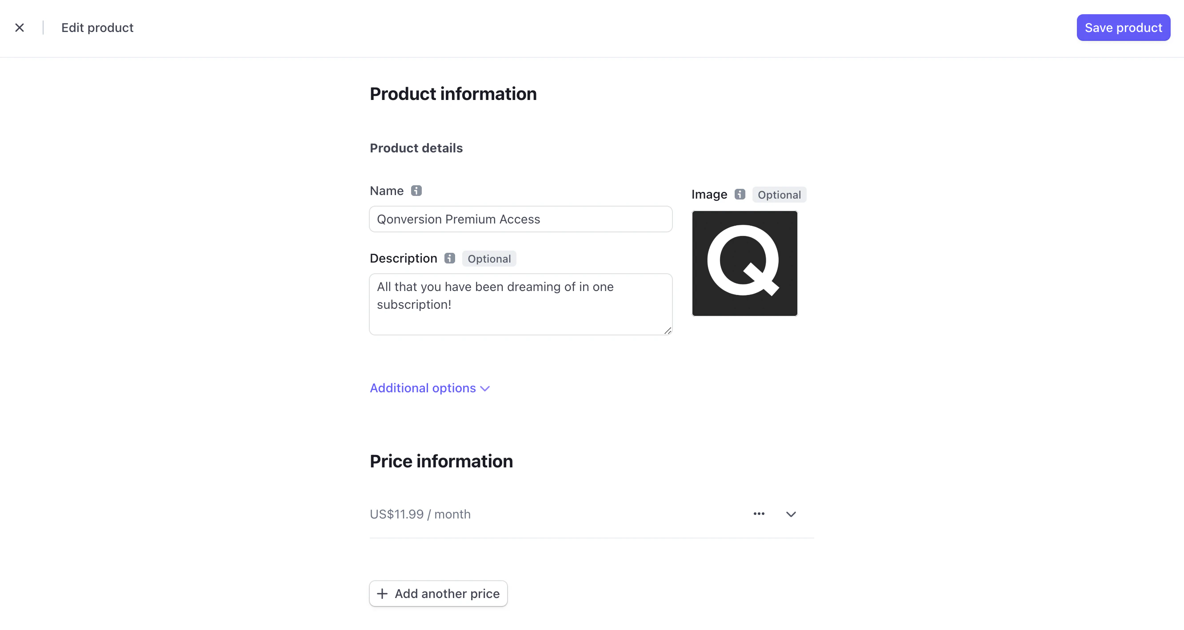This screenshot has height=630, width=1184.
Task: Focus the product Name input field
Action: [520, 219]
